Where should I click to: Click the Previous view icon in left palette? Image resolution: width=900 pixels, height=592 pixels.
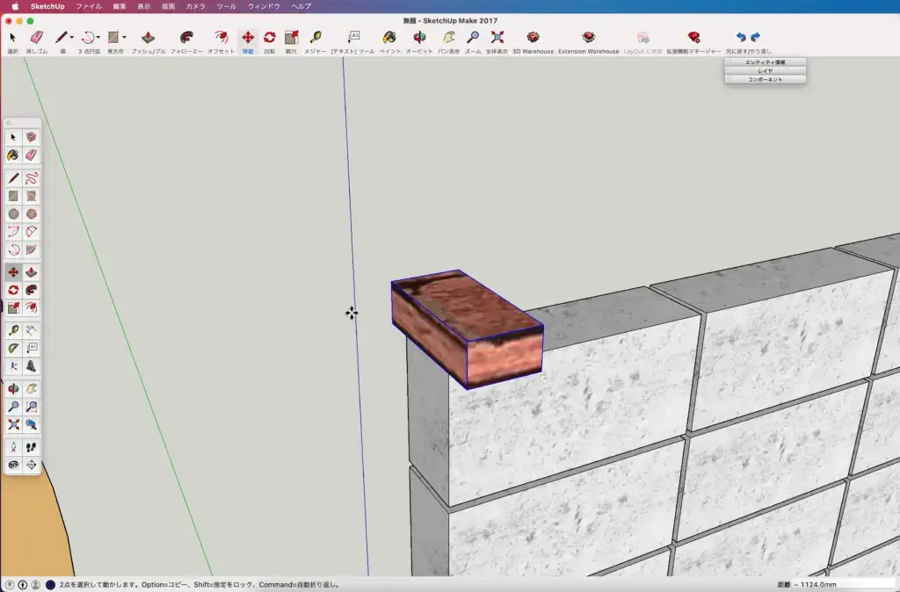(31, 424)
